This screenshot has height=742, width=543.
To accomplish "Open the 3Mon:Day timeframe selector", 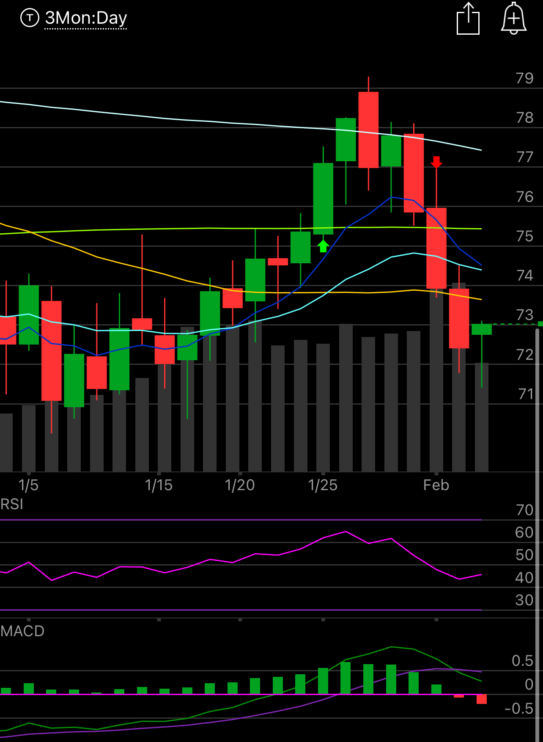I will click(x=86, y=18).
